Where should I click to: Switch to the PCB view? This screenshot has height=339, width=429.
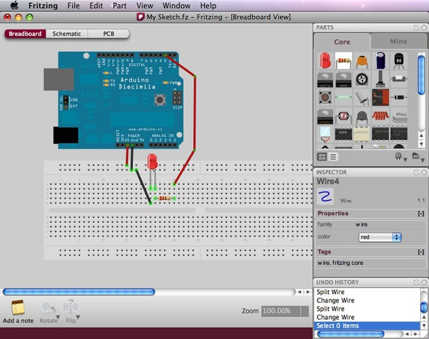click(x=109, y=33)
